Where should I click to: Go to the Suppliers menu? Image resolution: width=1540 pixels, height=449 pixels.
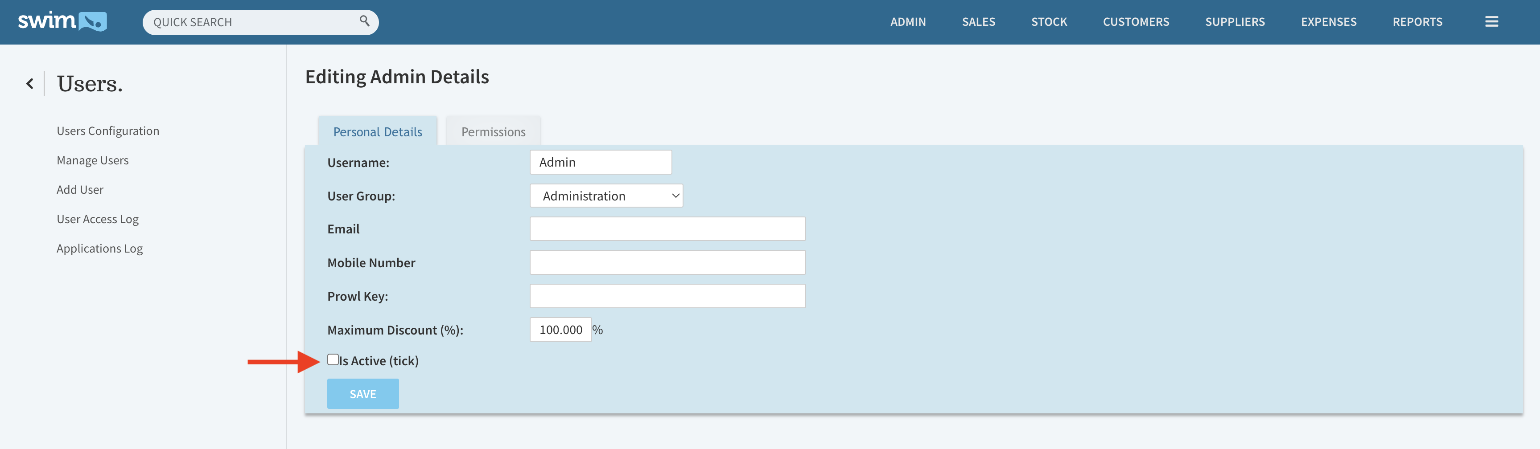coord(1235,22)
